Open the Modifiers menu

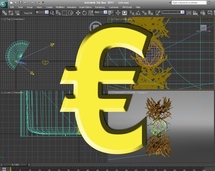[x=60, y=7]
